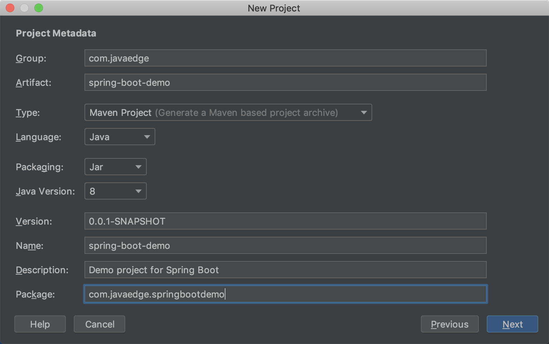The image size is (549, 344).
Task: Click the green zoom window button
Action: pos(39,8)
